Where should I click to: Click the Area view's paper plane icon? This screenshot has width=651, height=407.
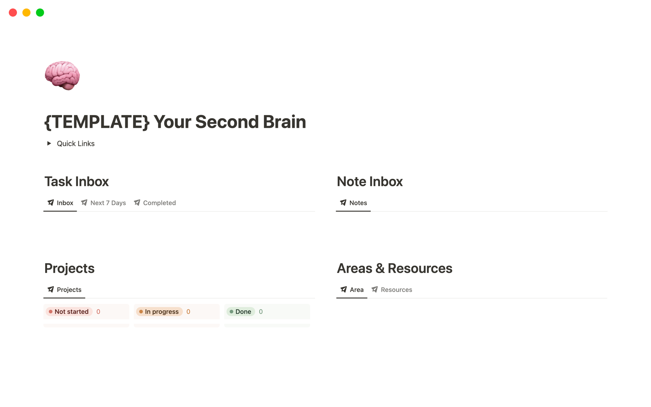pos(343,289)
